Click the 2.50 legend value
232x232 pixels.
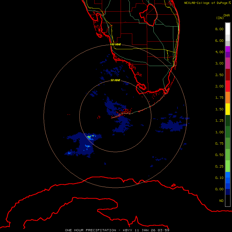pos(219,75)
